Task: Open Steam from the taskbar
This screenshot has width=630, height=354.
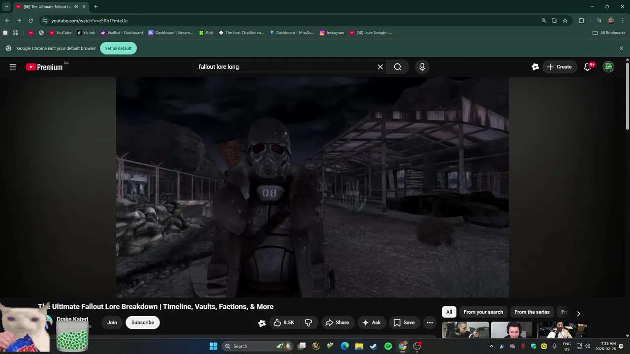Action: coord(373,346)
